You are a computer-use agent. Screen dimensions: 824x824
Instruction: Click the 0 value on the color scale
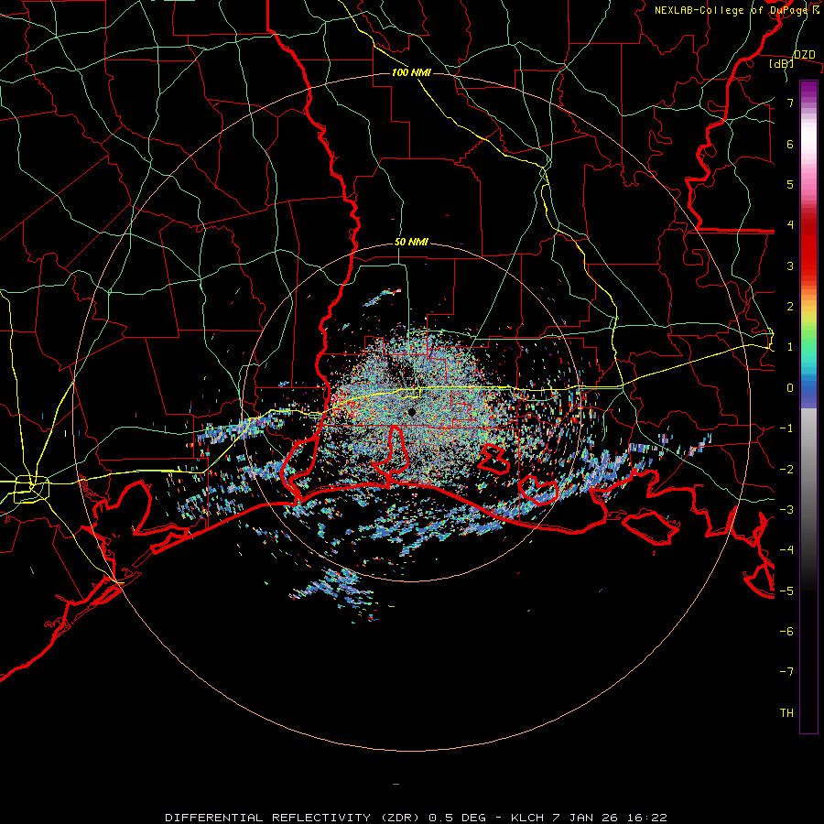790,388
